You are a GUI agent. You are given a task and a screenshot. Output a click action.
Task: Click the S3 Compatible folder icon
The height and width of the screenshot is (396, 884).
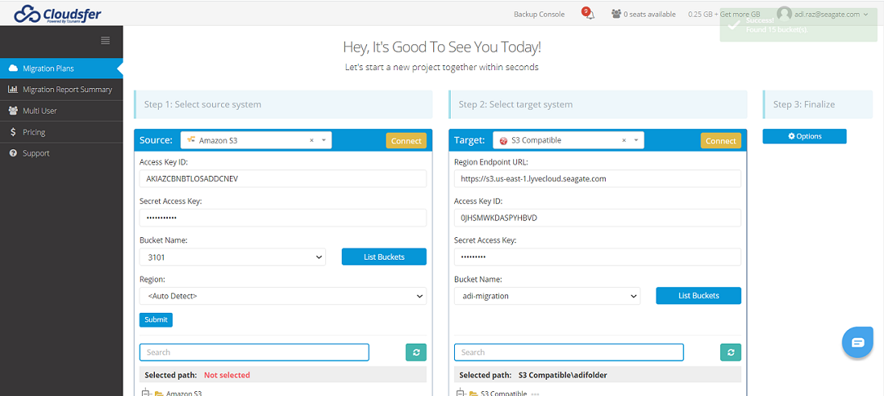tap(473, 394)
